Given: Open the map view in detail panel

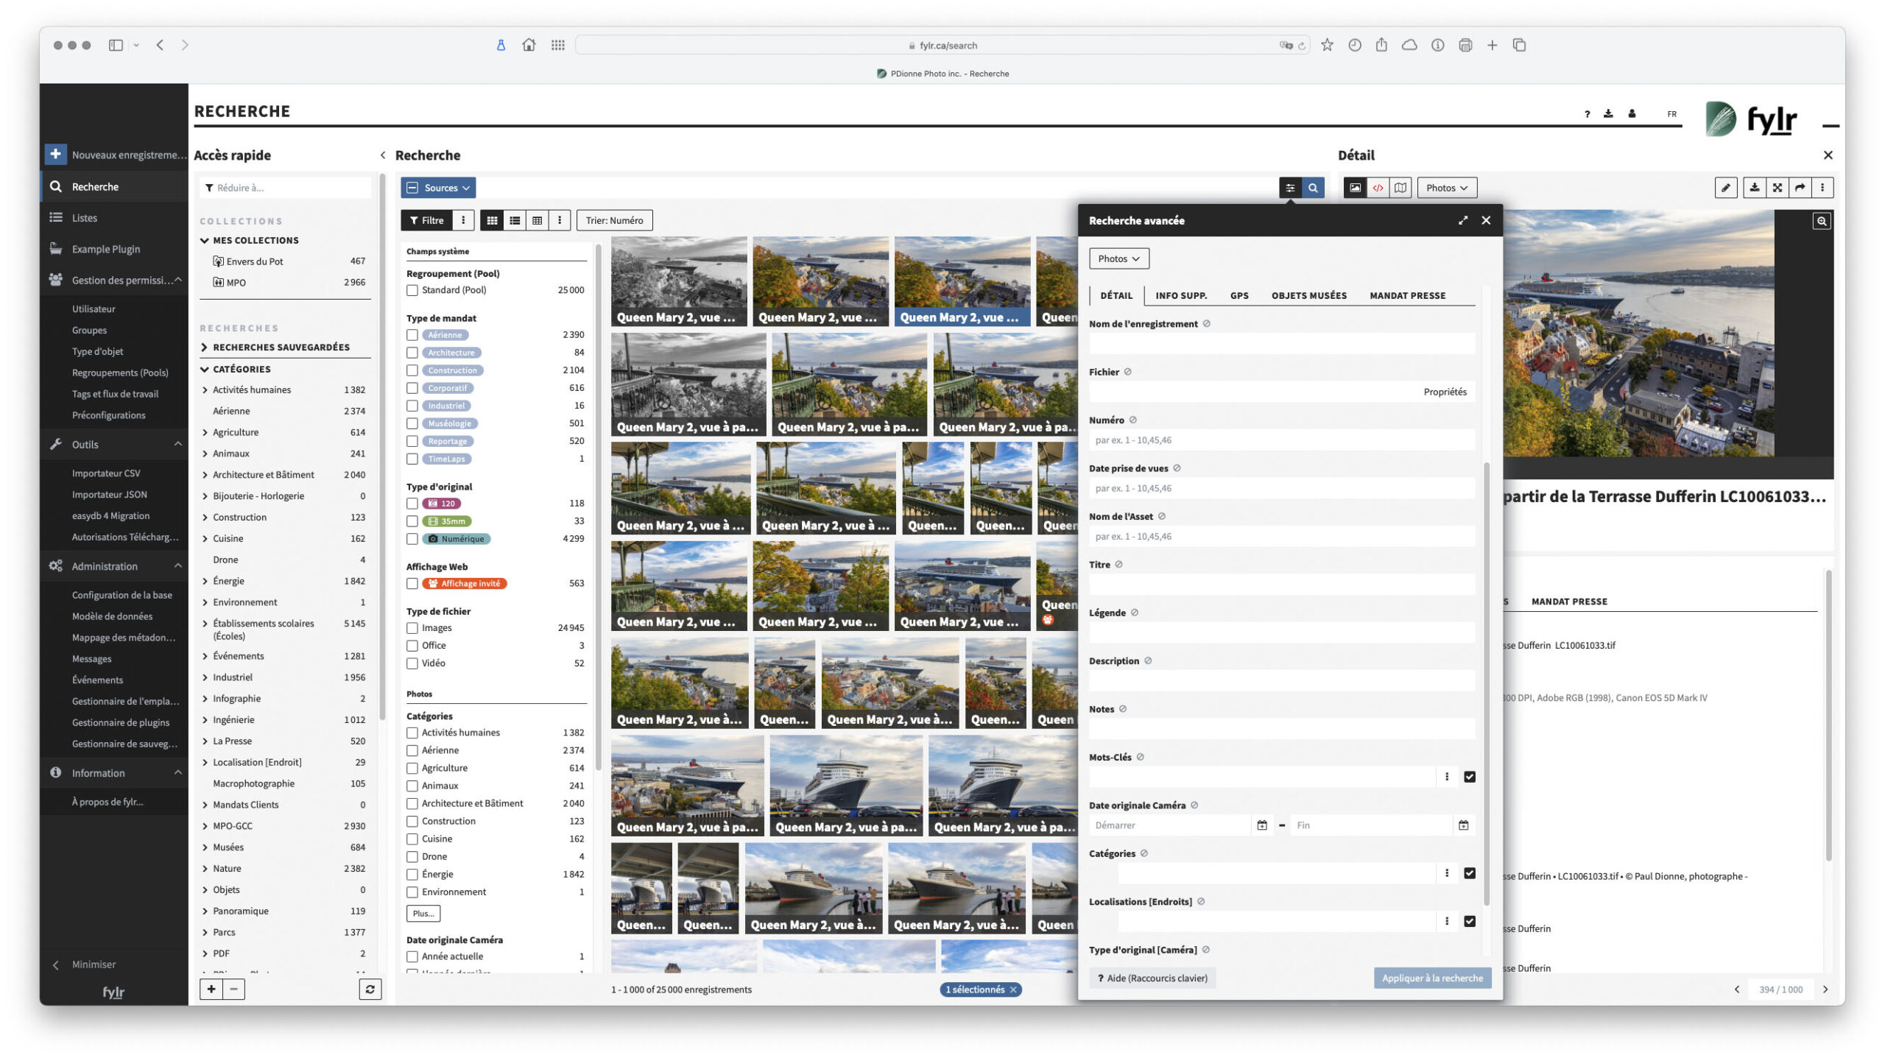Looking at the screenshot, I should [1400, 188].
